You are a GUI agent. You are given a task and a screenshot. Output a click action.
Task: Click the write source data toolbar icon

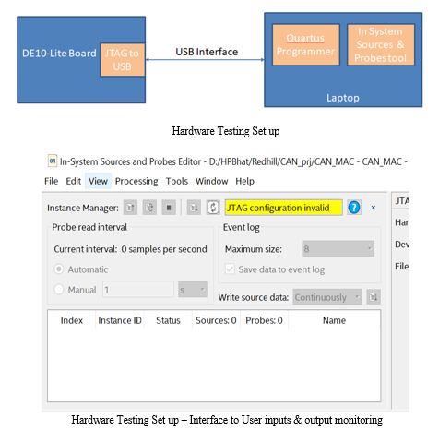(x=194, y=208)
